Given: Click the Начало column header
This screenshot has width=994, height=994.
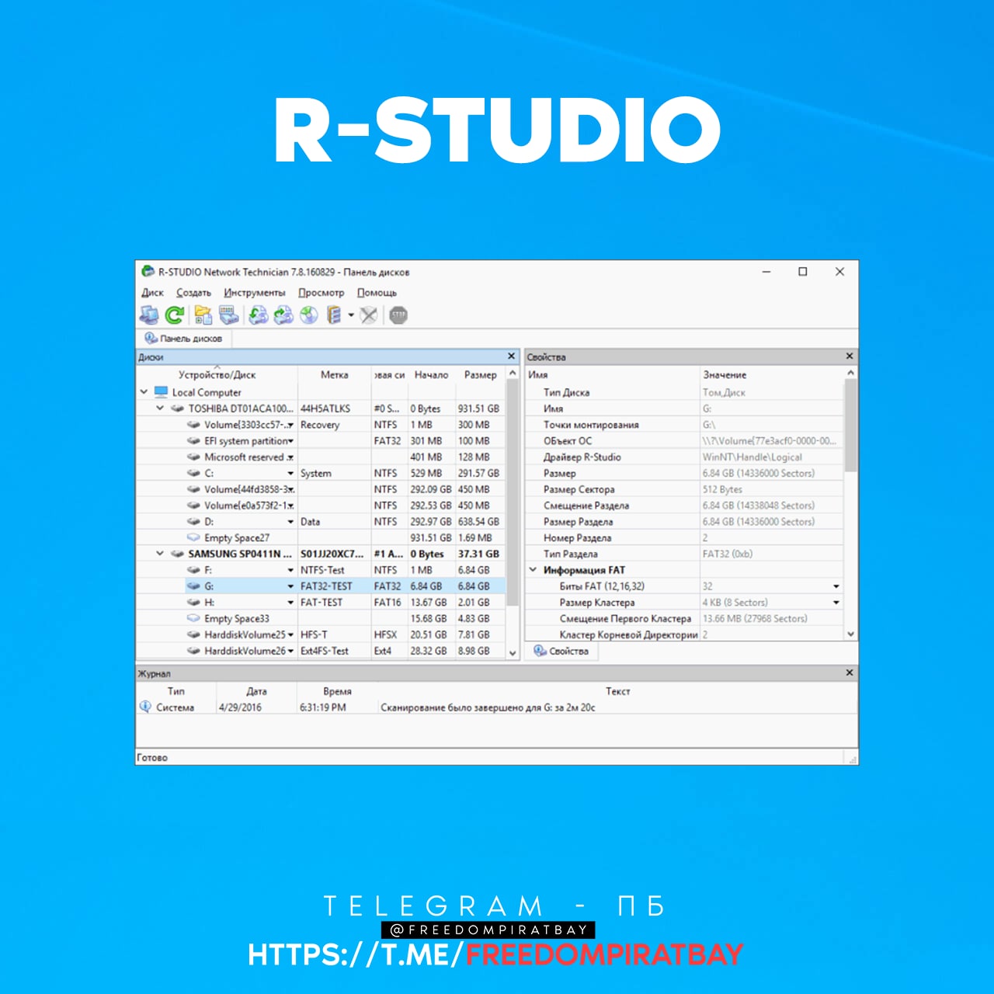Looking at the screenshot, I should [x=431, y=374].
